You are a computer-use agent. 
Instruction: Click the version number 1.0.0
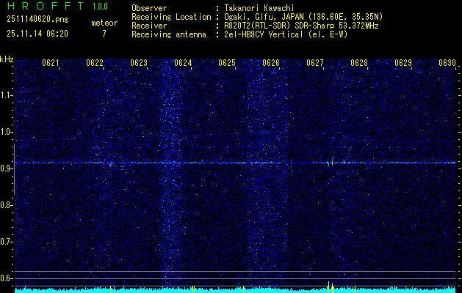(100, 7)
